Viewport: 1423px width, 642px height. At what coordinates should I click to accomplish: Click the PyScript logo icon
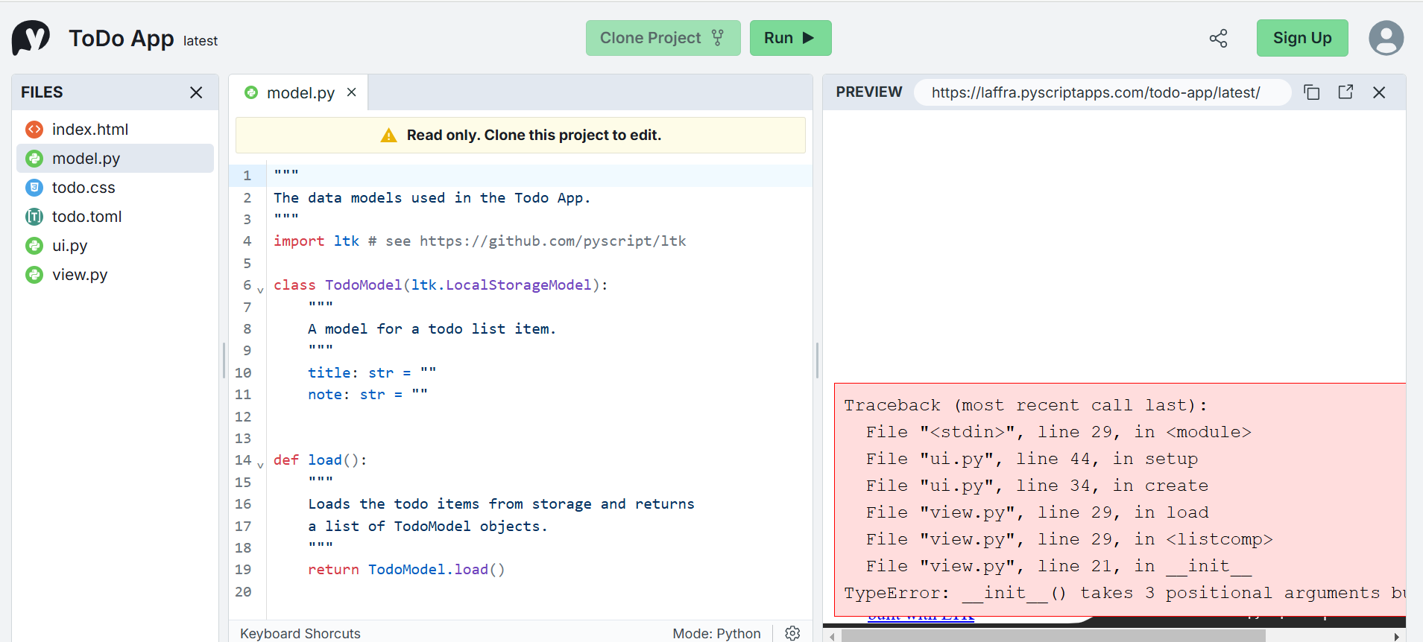click(x=31, y=38)
